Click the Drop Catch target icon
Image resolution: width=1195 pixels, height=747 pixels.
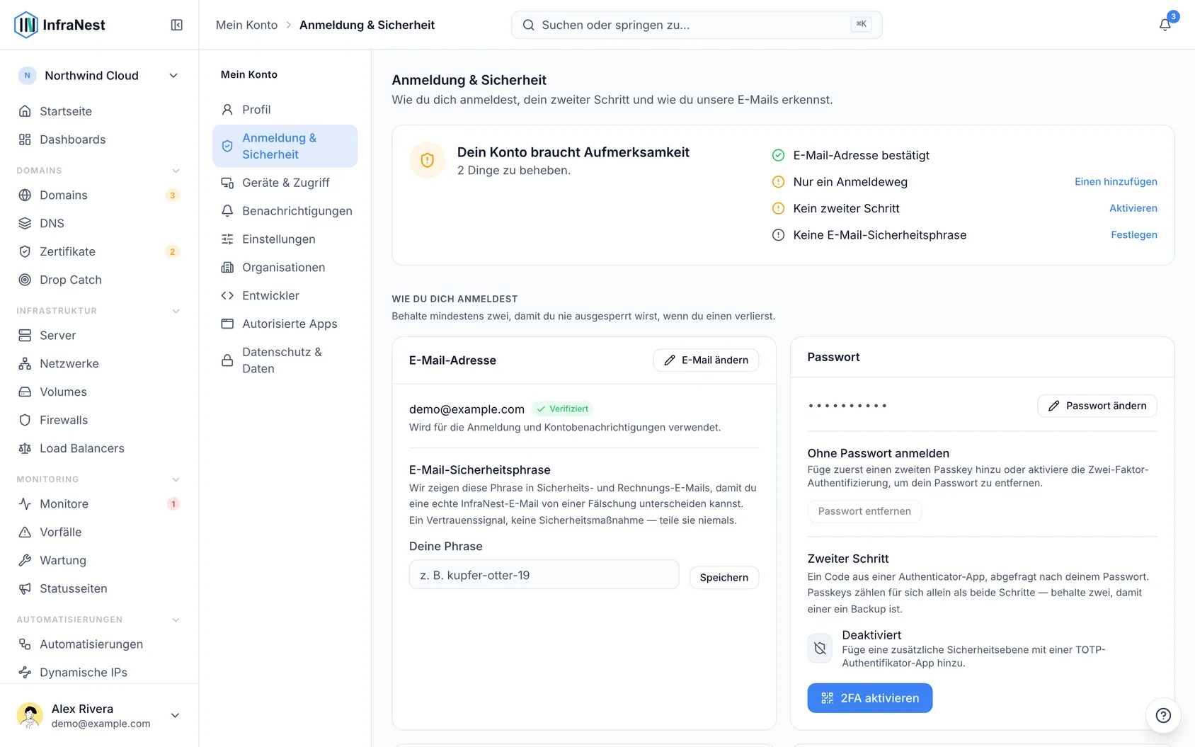point(25,280)
